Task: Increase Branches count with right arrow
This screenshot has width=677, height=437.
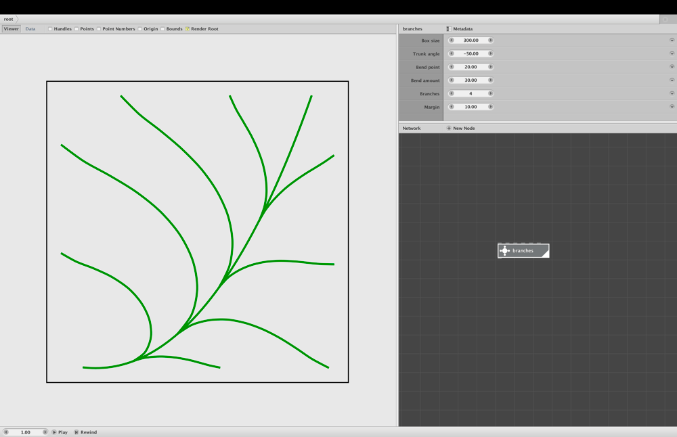Action: point(490,93)
